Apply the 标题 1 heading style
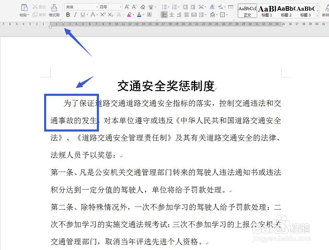The height and width of the screenshot is (250, 329). coord(267,11)
